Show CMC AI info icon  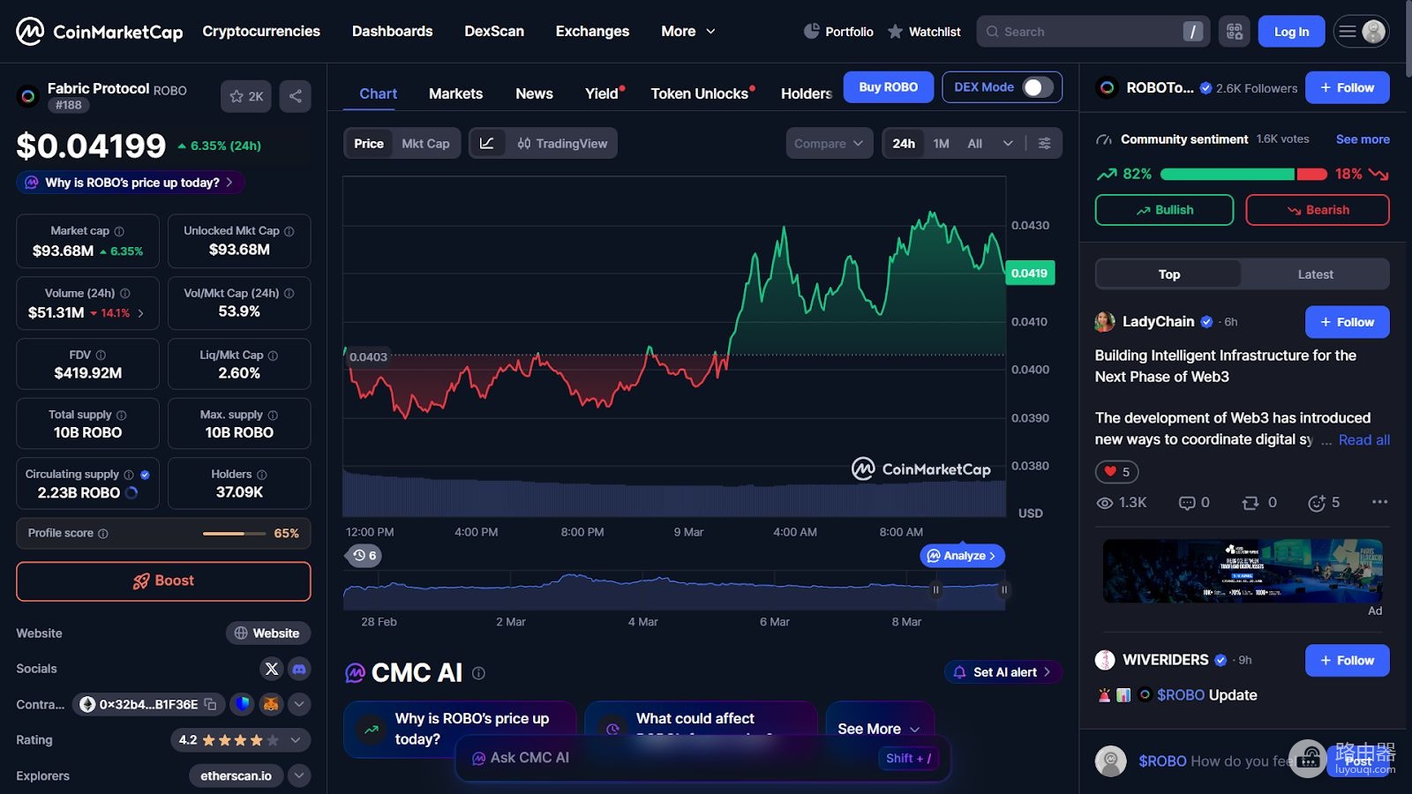[478, 673]
